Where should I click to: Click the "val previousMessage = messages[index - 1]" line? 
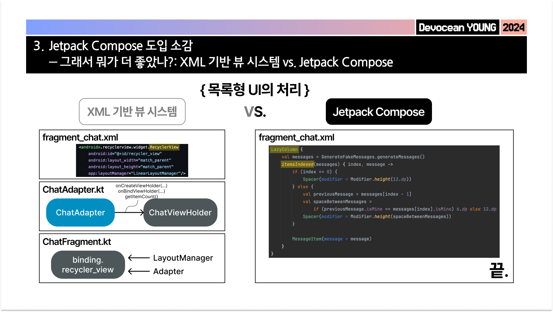coord(357,194)
